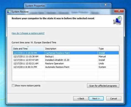Select the Backup1 restore point

coord(65,56)
